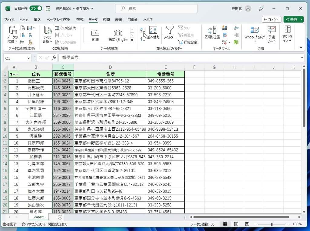The height and width of the screenshot is (231, 310).
Task: Click the From Text/CSV import icon
Action: (22, 28)
